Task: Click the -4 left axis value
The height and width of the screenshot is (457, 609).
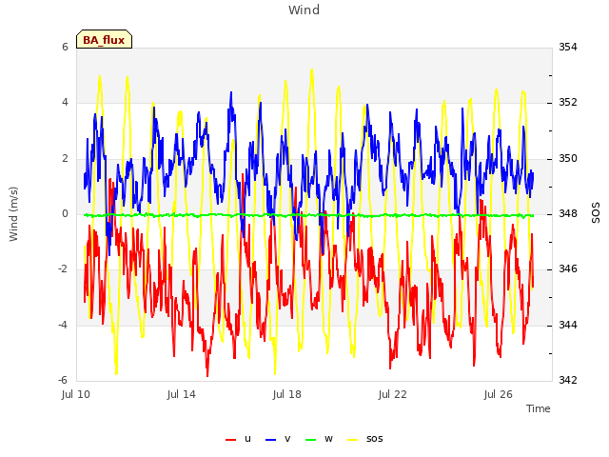Action: (x=63, y=325)
